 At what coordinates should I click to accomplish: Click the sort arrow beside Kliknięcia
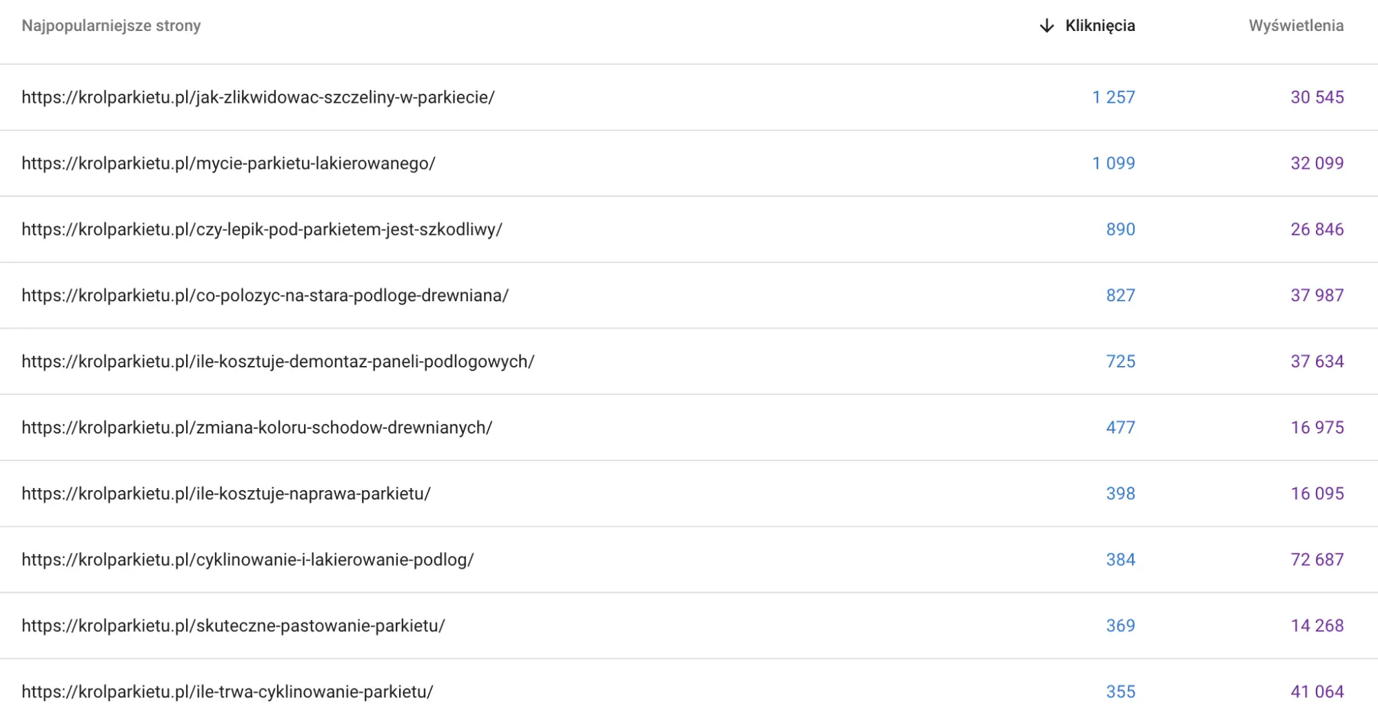[1046, 26]
